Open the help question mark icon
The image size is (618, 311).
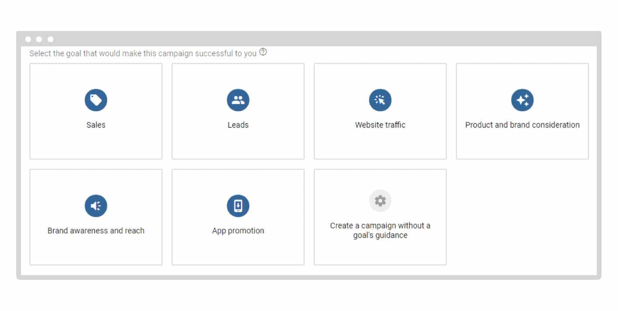pos(263,52)
